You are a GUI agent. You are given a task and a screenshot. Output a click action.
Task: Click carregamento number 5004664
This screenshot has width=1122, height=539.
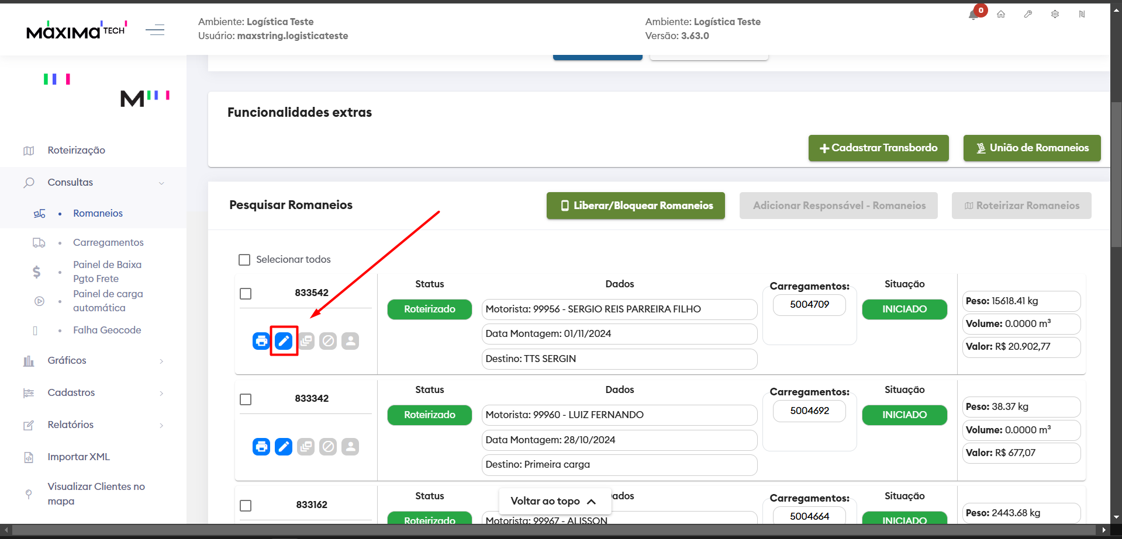809,517
